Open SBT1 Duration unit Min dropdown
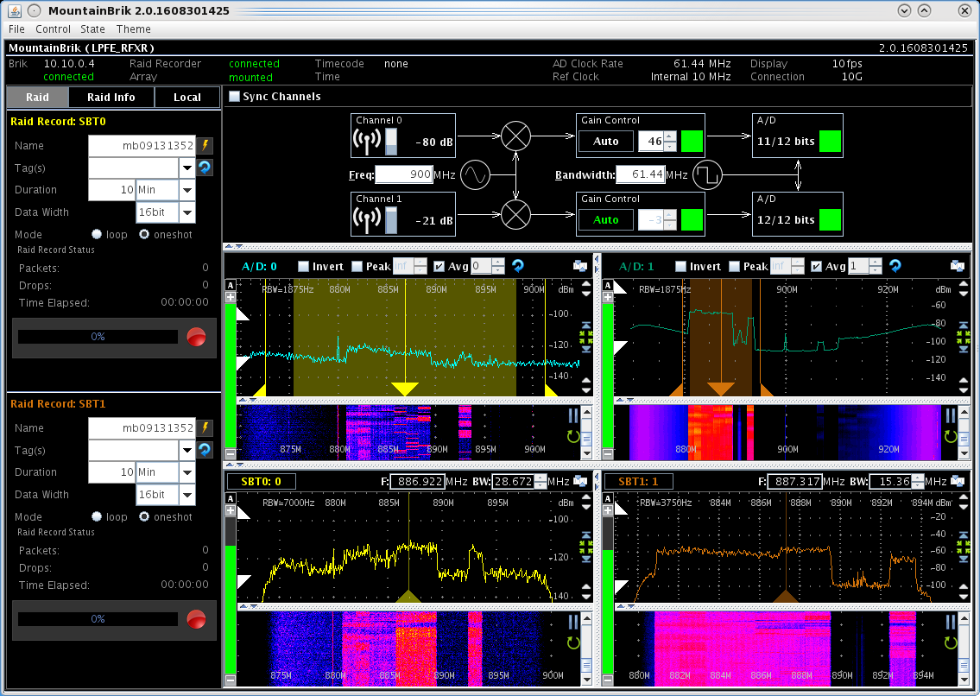This screenshot has width=980, height=696. (x=187, y=472)
